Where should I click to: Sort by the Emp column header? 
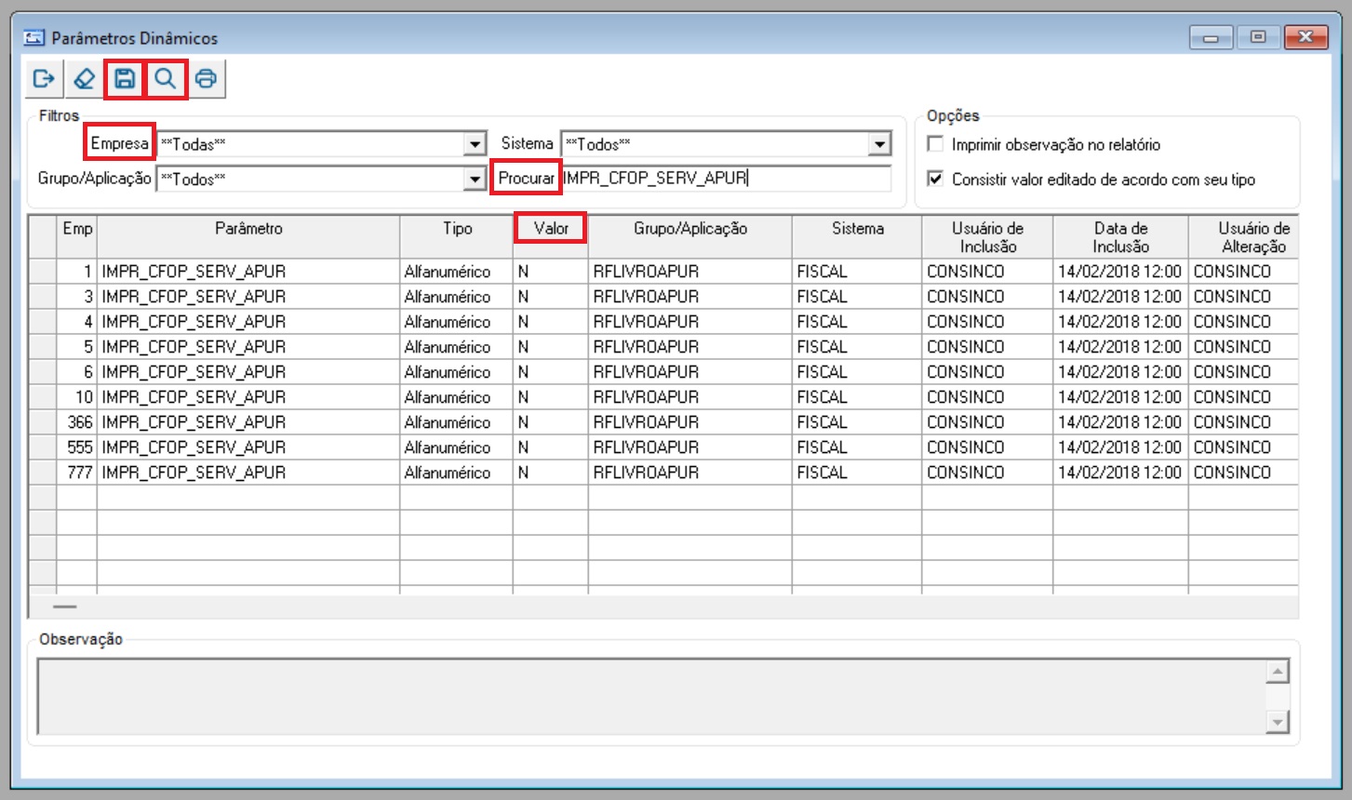coord(77,237)
